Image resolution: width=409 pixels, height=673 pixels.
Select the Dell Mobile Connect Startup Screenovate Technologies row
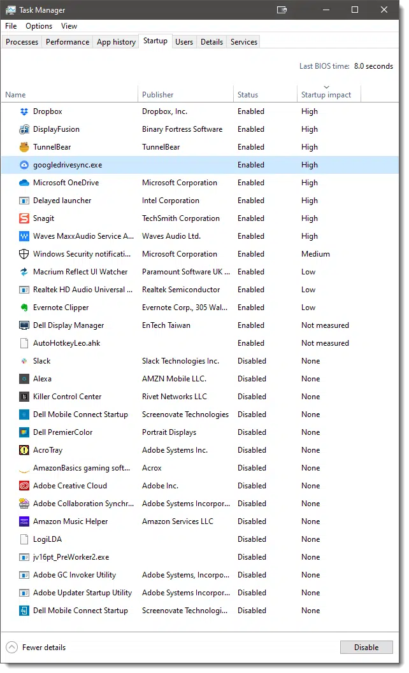200,414
